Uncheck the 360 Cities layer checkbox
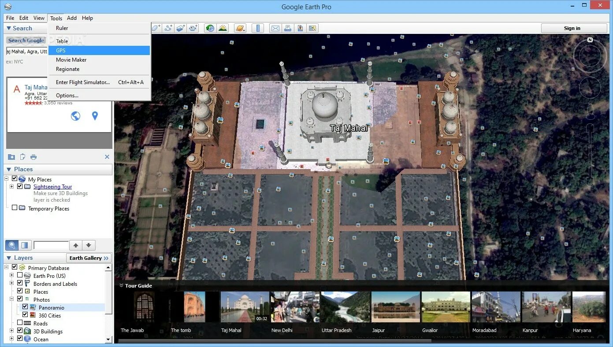This screenshot has height=347, width=613. (25, 315)
